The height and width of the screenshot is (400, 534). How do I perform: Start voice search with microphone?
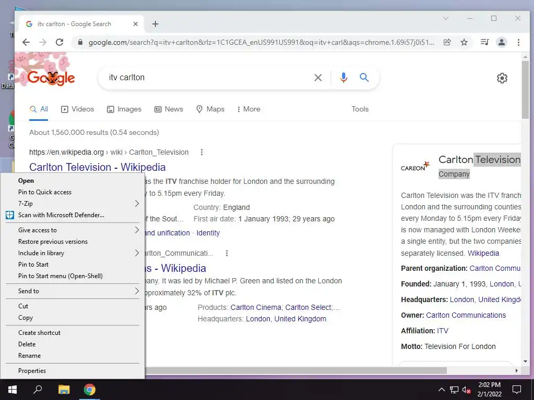[343, 78]
